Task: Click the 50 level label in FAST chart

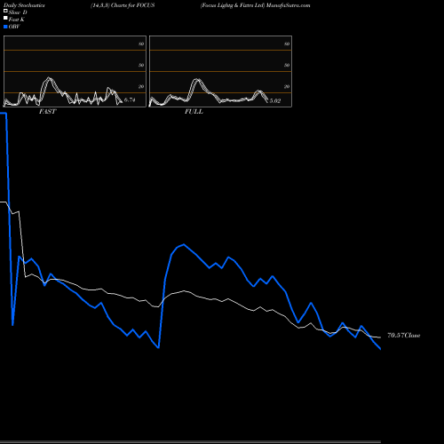Action: 141,65
